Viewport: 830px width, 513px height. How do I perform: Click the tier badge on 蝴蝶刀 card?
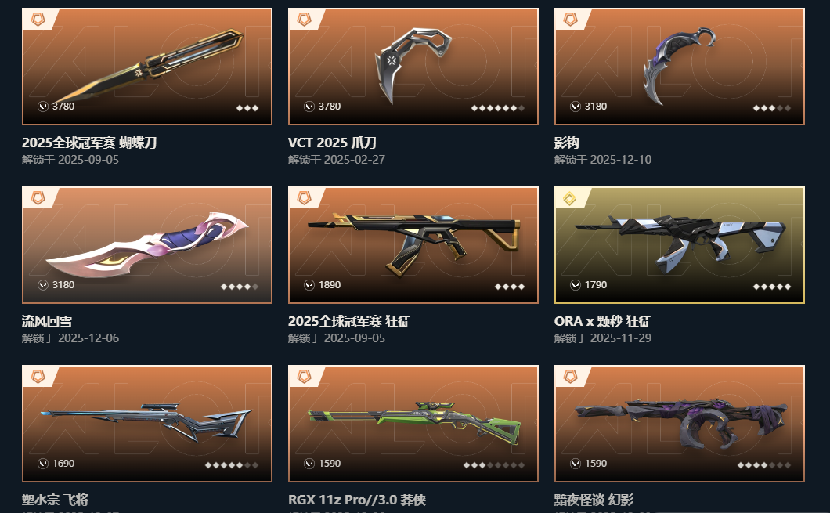click(38, 20)
